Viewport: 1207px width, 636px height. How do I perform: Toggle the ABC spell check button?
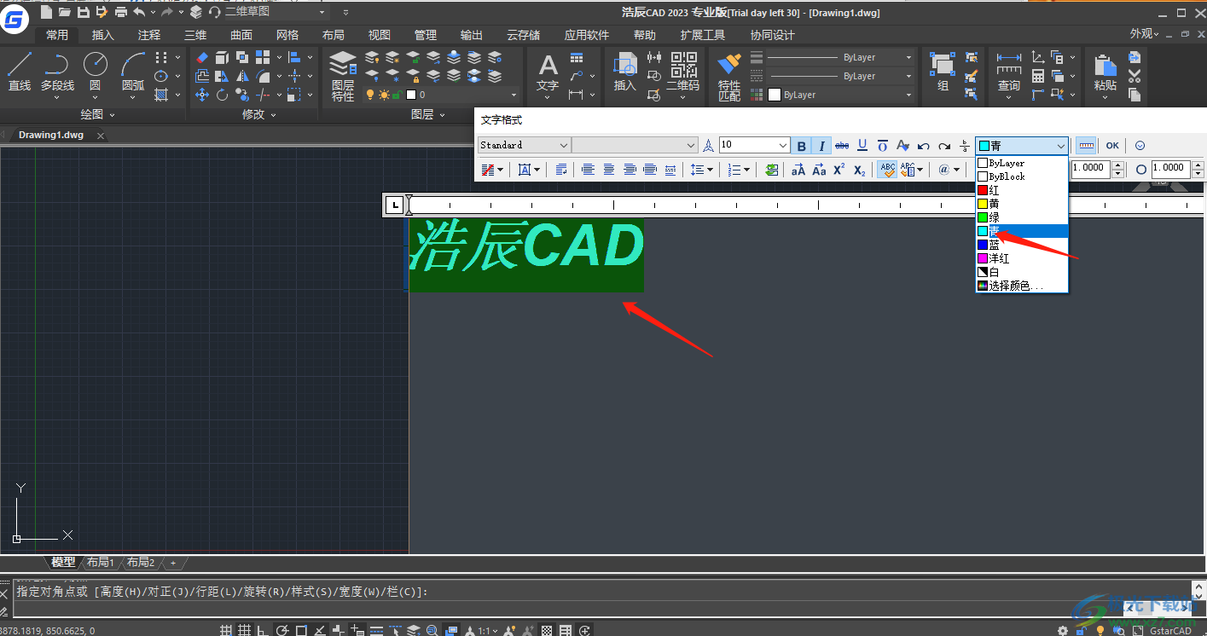[886, 170]
